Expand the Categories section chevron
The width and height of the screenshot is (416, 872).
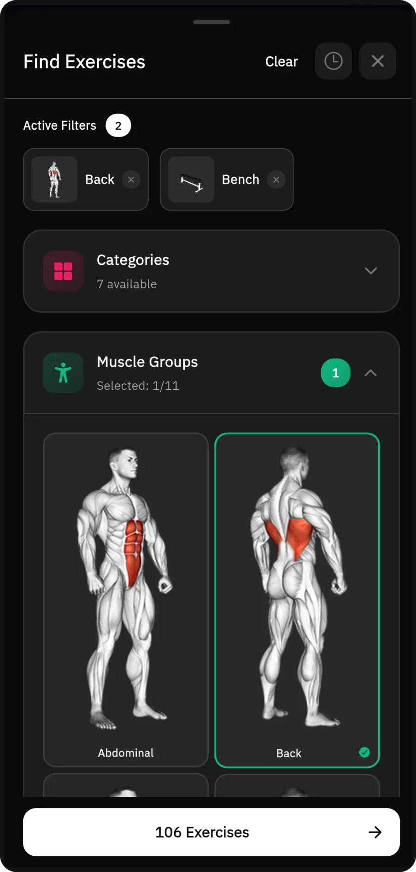[x=371, y=271]
